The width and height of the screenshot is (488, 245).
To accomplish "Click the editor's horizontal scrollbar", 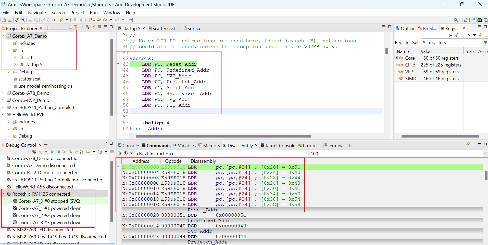I will pyautogui.click(x=223, y=136).
